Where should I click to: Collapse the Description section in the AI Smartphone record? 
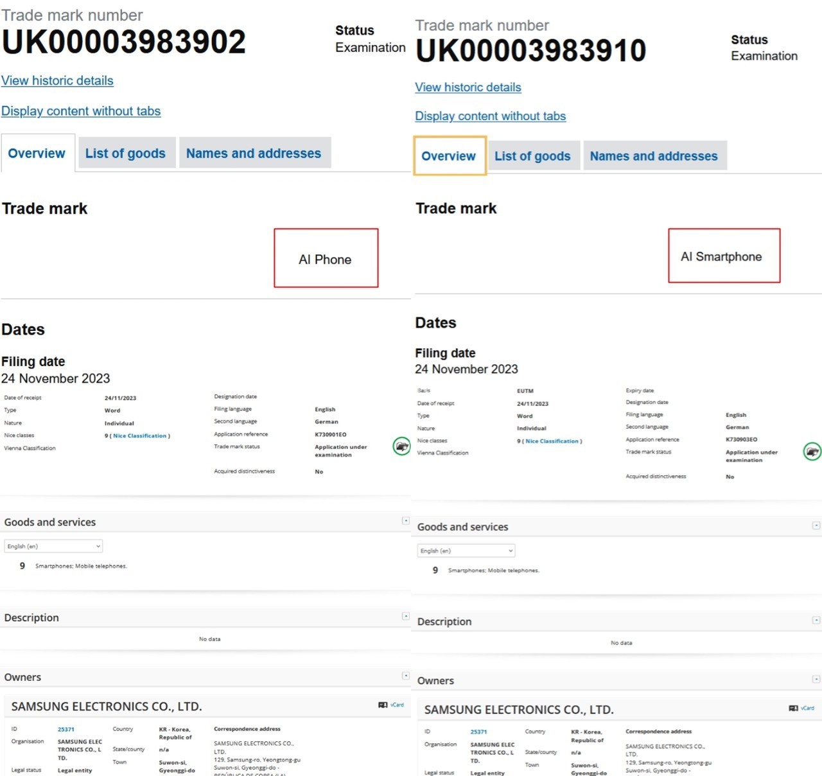(x=816, y=620)
